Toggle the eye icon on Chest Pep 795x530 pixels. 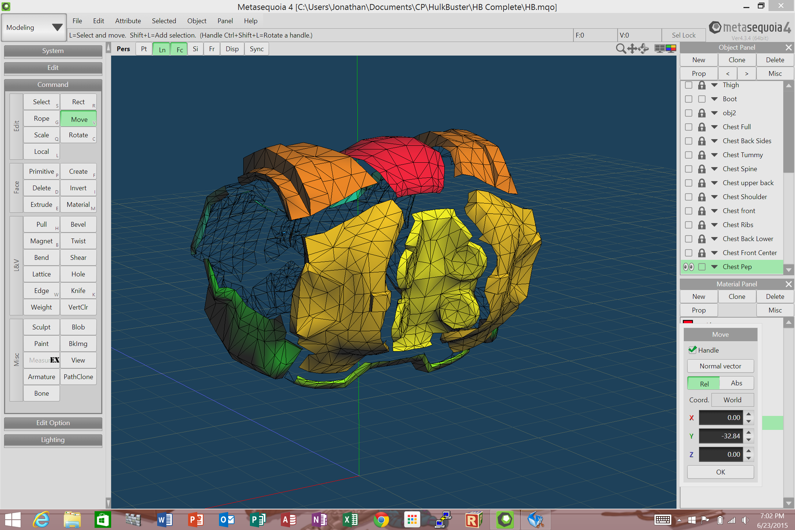tap(689, 267)
